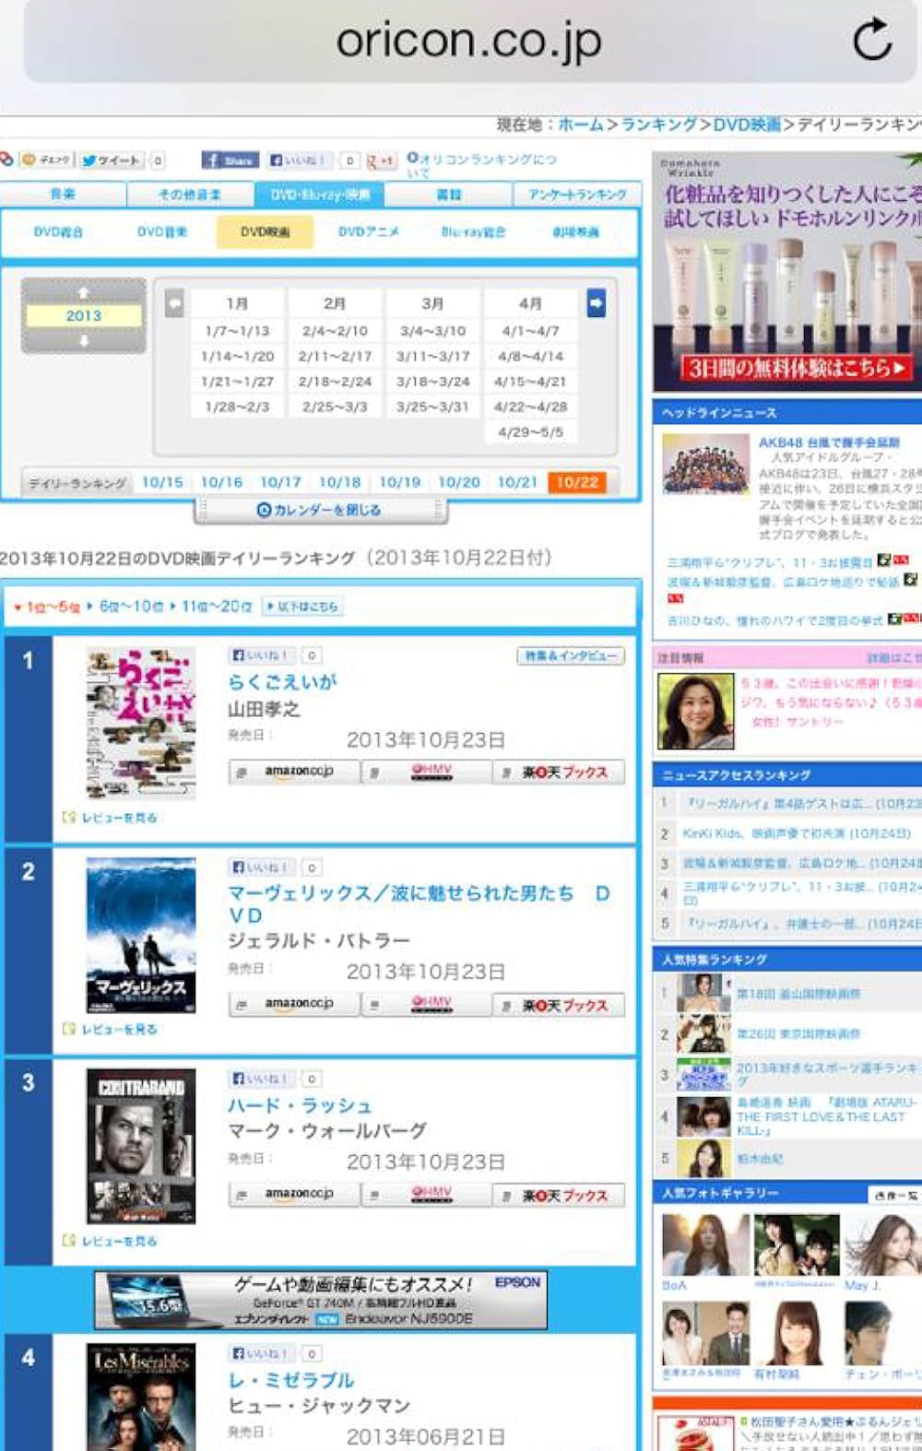Click HMV button for ハード・ラッシュ
Screen dimensions: 922x1451
pos(426,1195)
